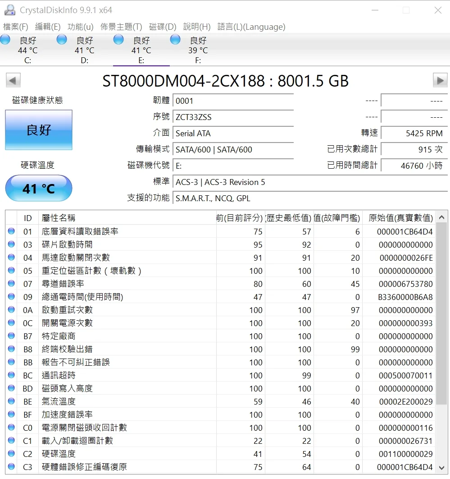Click status orb for attribute BF row
The height and width of the screenshot is (479, 450).
click(11, 414)
